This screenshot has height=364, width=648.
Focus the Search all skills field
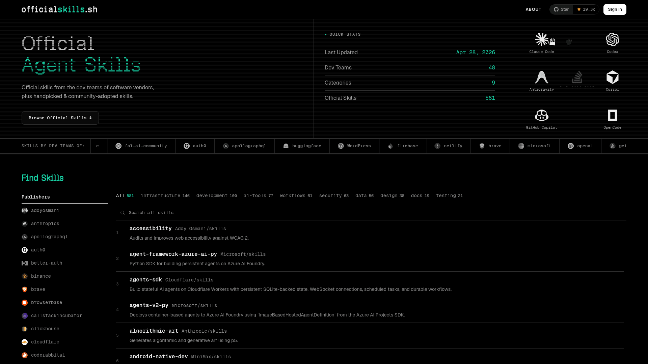pos(202,213)
